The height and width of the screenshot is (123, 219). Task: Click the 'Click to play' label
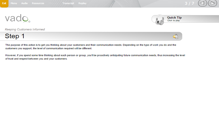tap(174, 21)
